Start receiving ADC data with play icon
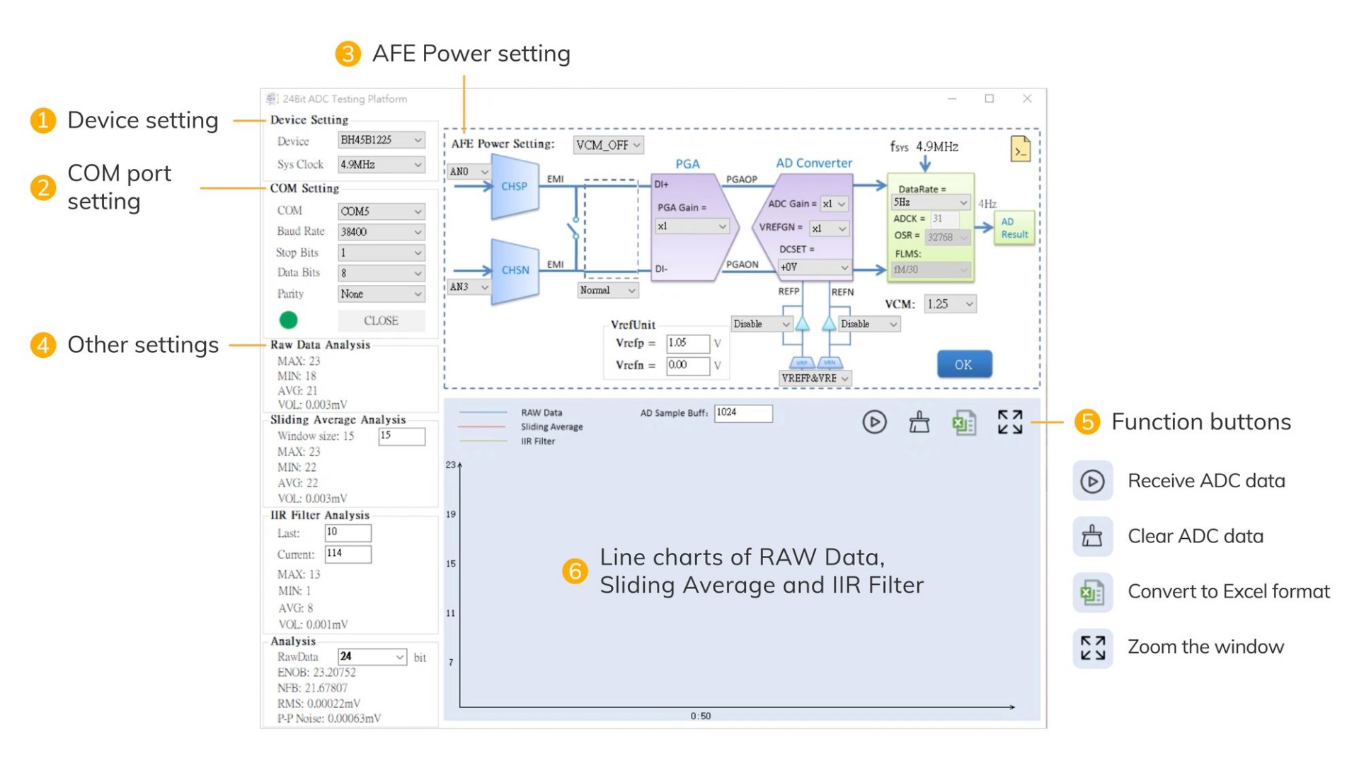The height and width of the screenshot is (773, 1359). (874, 422)
